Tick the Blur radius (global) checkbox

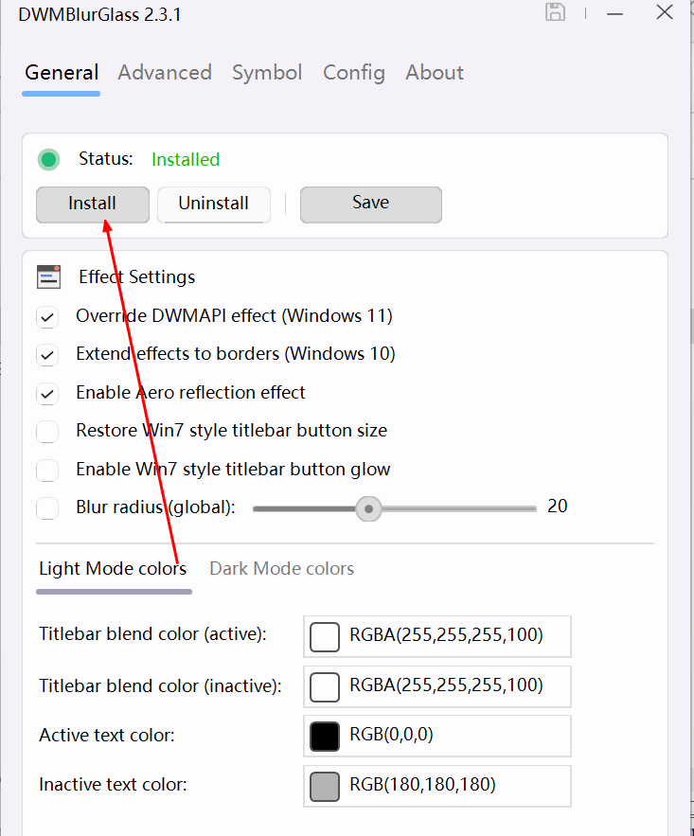(x=47, y=508)
